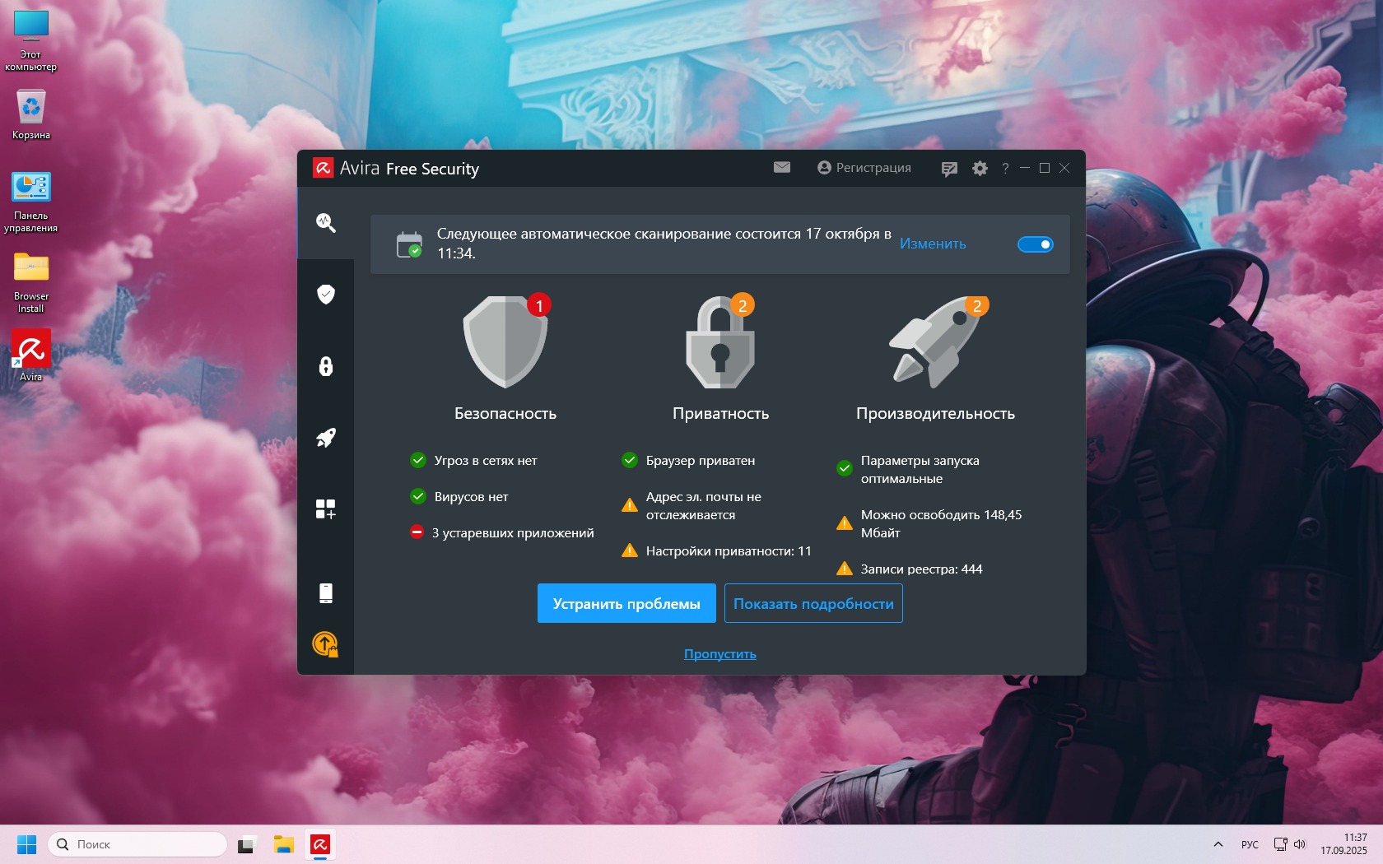Click 'Можно освободить 148,45 Мбайт' warning
This screenshot has height=864, width=1383.
pos(929,524)
